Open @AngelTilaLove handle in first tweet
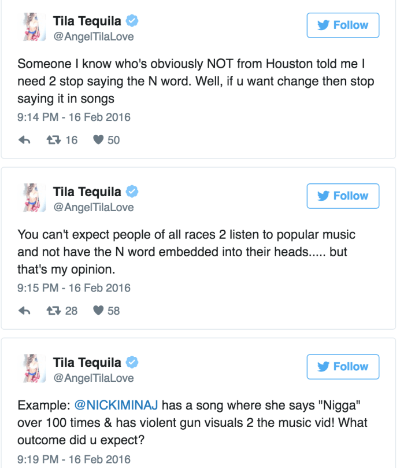This screenshot has height=468, width=400. click(93, 37)
